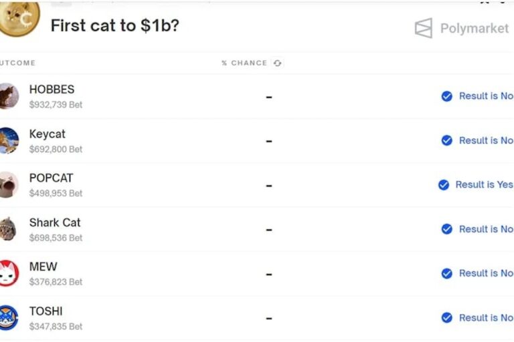Click Shark Cat's Result is No
Screen dimensions: 514x342
[486, 229]
